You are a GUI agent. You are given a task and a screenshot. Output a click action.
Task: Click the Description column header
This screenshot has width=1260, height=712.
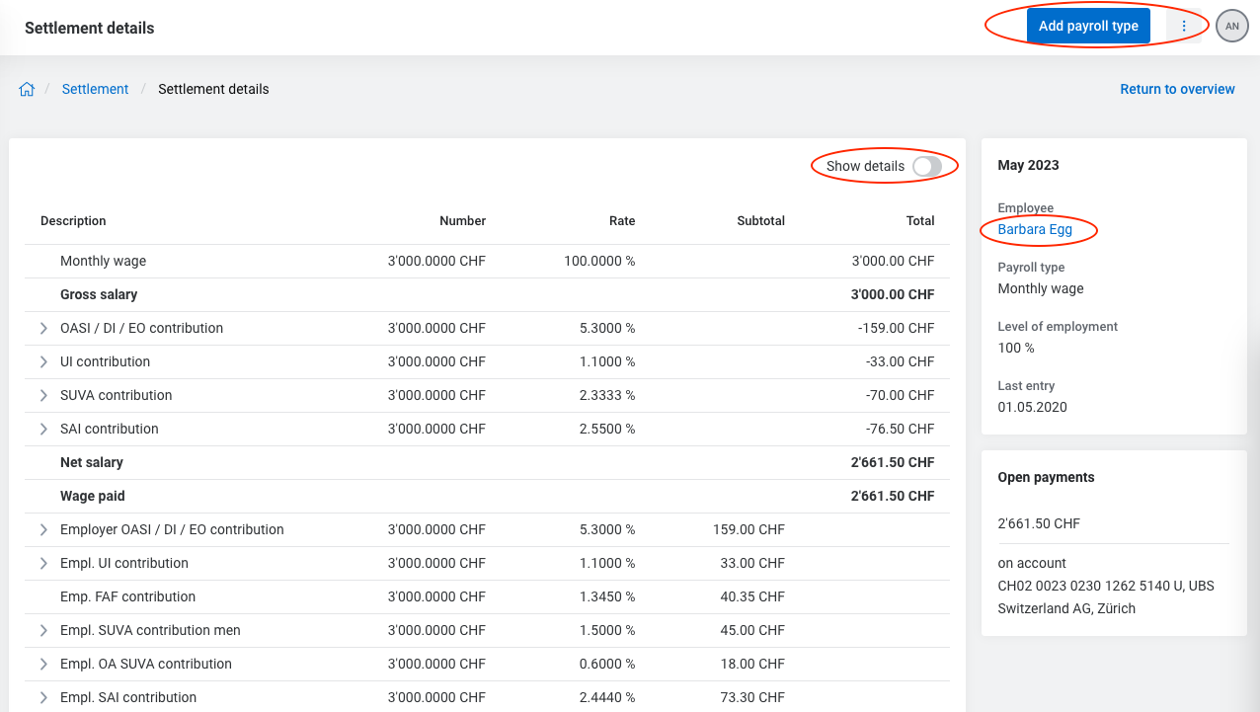click(73, 221)
